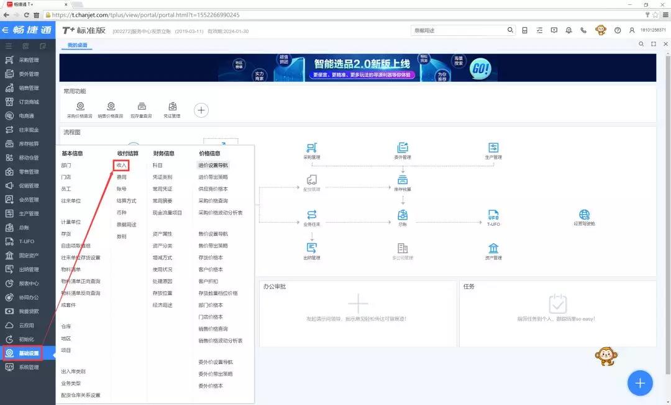Open the task list icon in top toolbar
Image resolution: width=671 pixels, height=405 pixels.
(x=539, y=30)
